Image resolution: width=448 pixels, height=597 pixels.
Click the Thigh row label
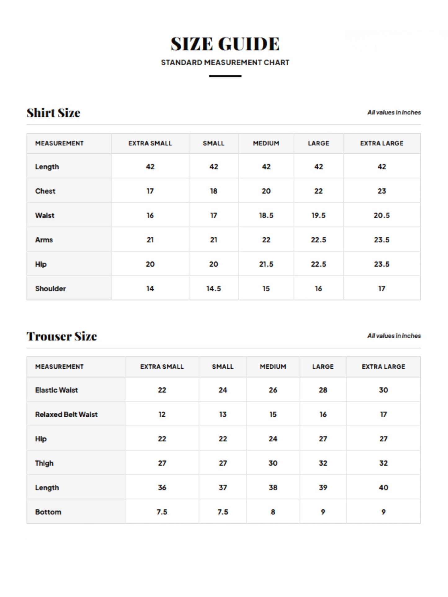44,463
